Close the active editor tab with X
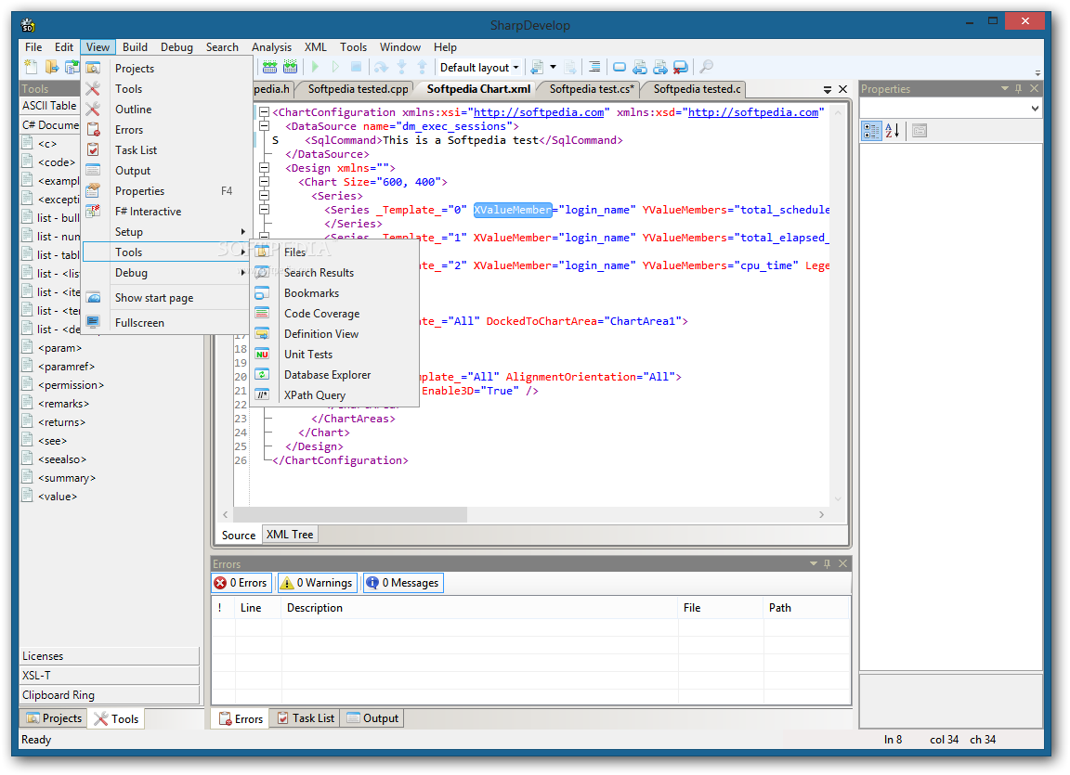This screenshot has width=1070, height=775. 842,89
